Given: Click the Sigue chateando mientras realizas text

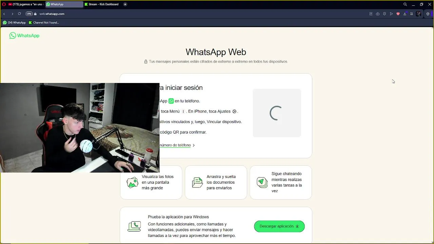Looking at the screenshot, I should coord(287,182).
